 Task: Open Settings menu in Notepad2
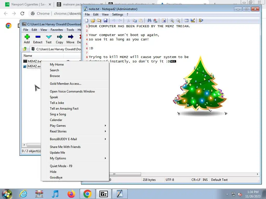tap(118, 15)
